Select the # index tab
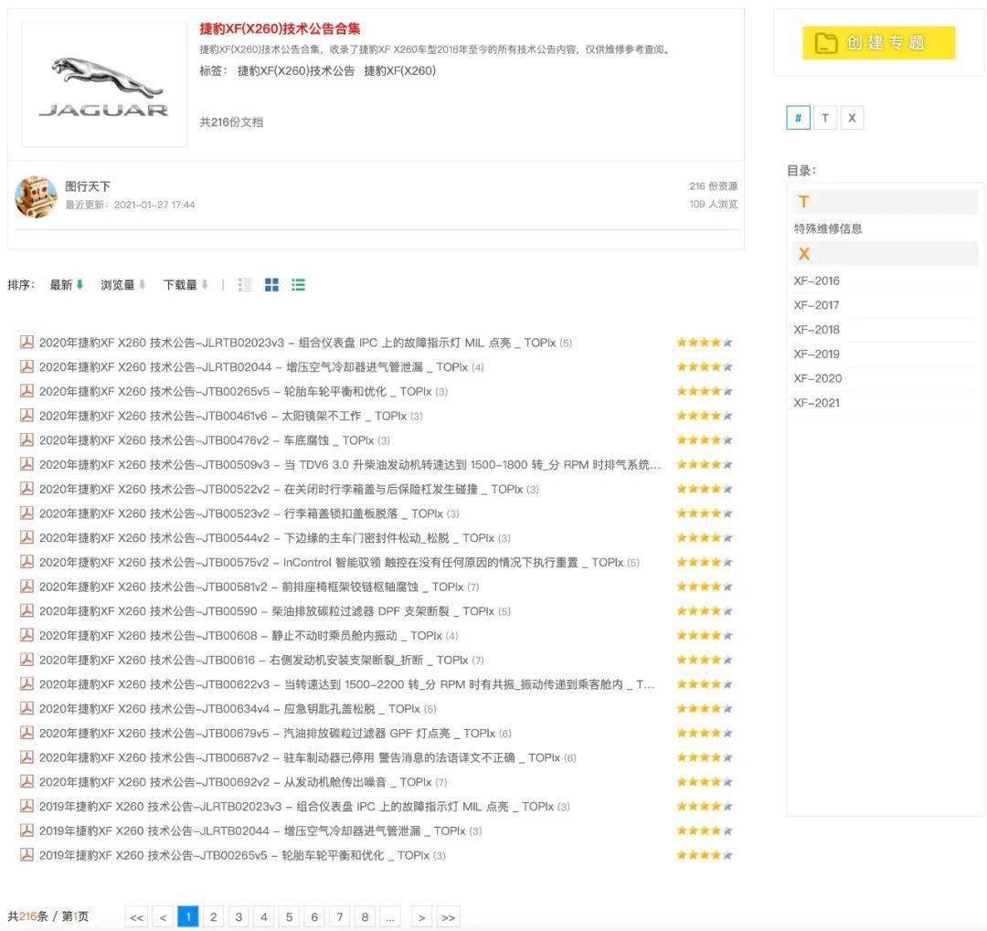Screen dimensions: 987x931 (x=798, y=118)
